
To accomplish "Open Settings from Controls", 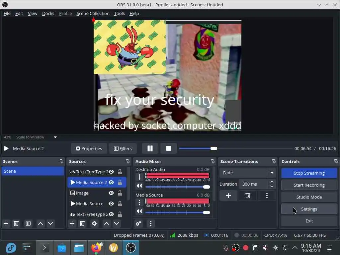I will 309,209.
